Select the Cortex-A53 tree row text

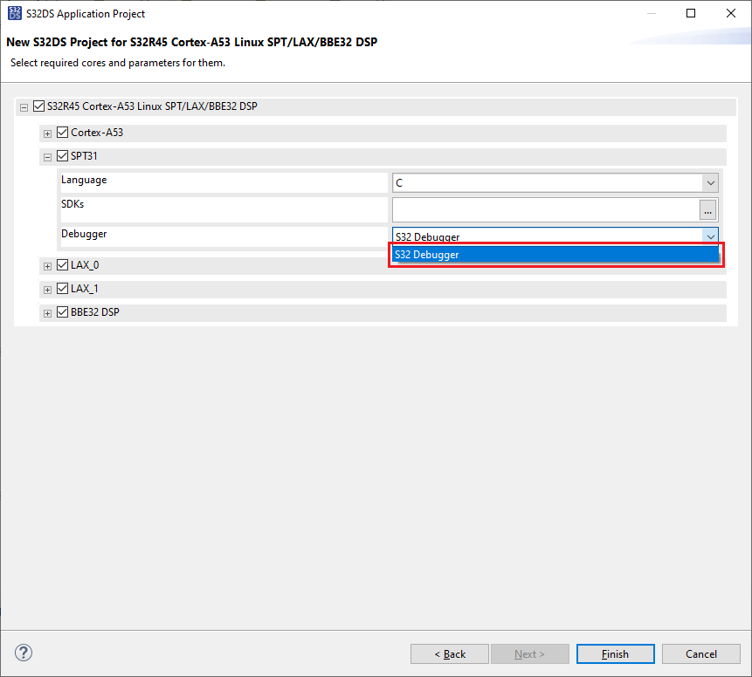click(97, 133)
